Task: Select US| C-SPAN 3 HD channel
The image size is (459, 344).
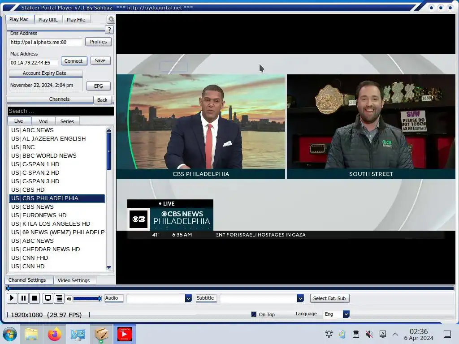Action: (x=57, y=181)
